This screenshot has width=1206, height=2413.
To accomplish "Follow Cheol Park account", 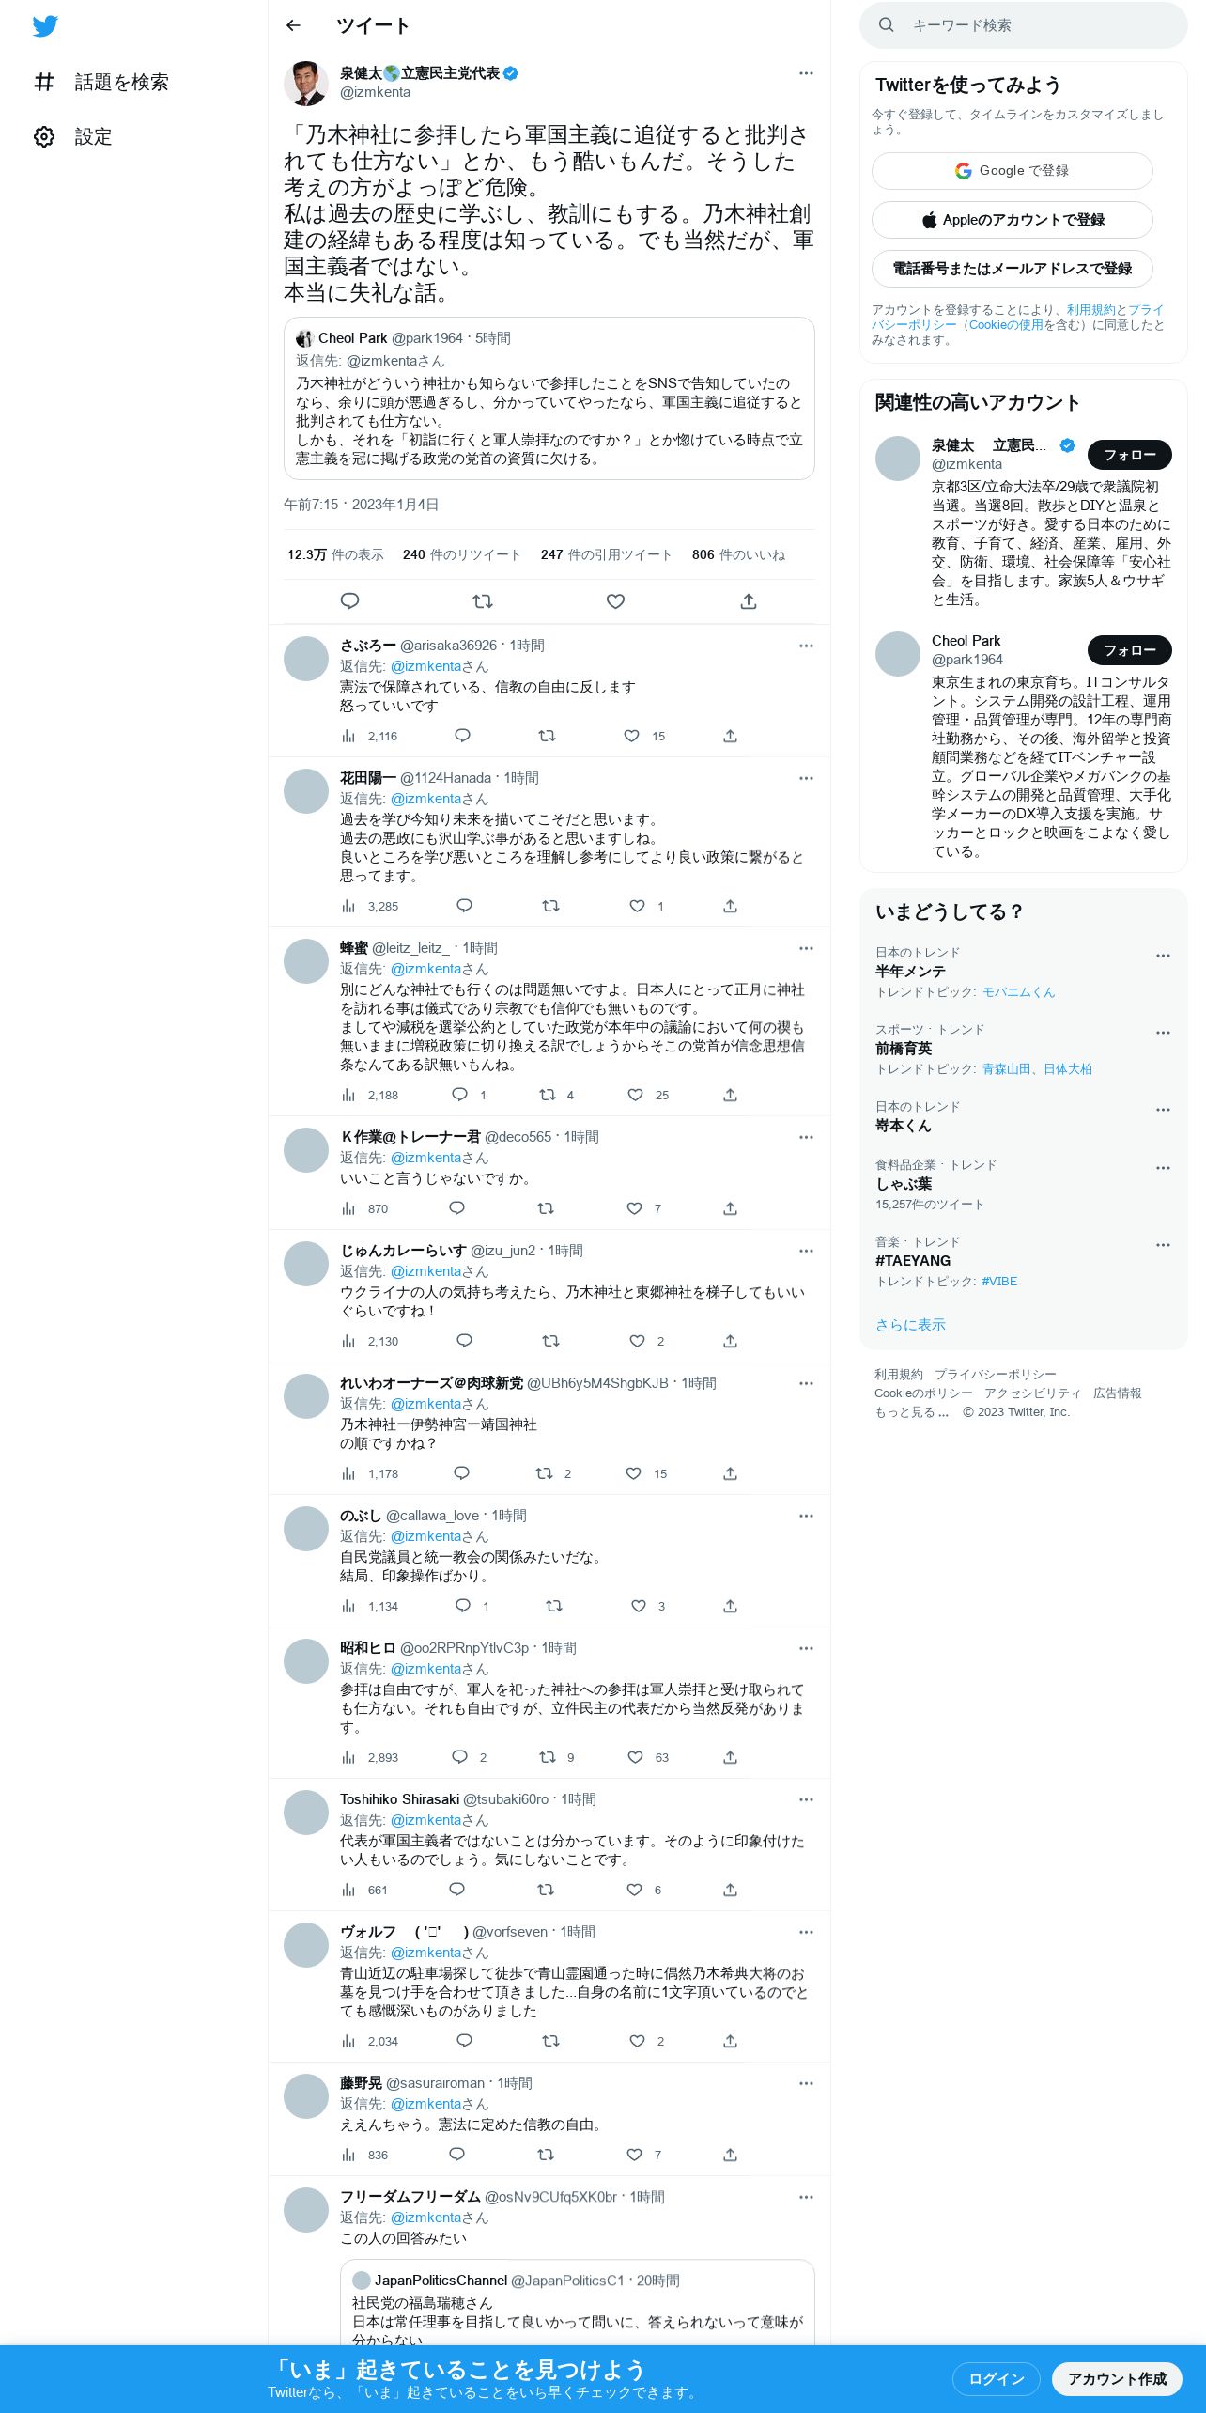I will (x=1130, y=650).
